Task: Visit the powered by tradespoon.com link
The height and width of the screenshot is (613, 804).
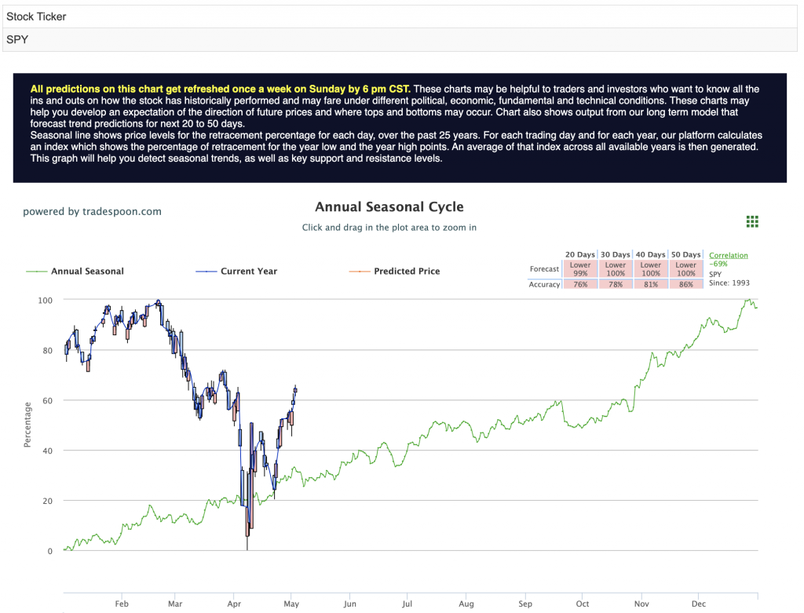Action: pyautogui.click(x=93, y=211)
